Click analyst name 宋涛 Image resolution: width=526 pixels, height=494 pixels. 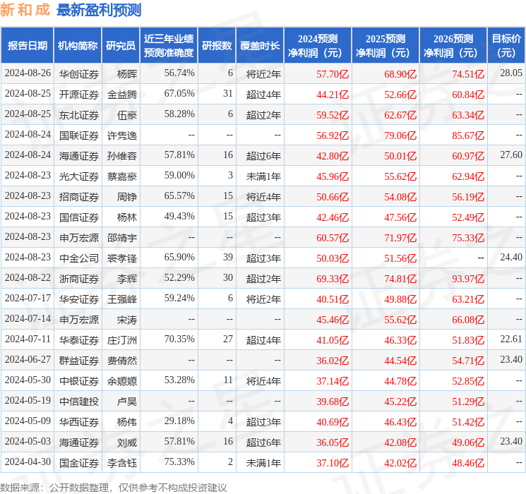click(x=127, y=320)
